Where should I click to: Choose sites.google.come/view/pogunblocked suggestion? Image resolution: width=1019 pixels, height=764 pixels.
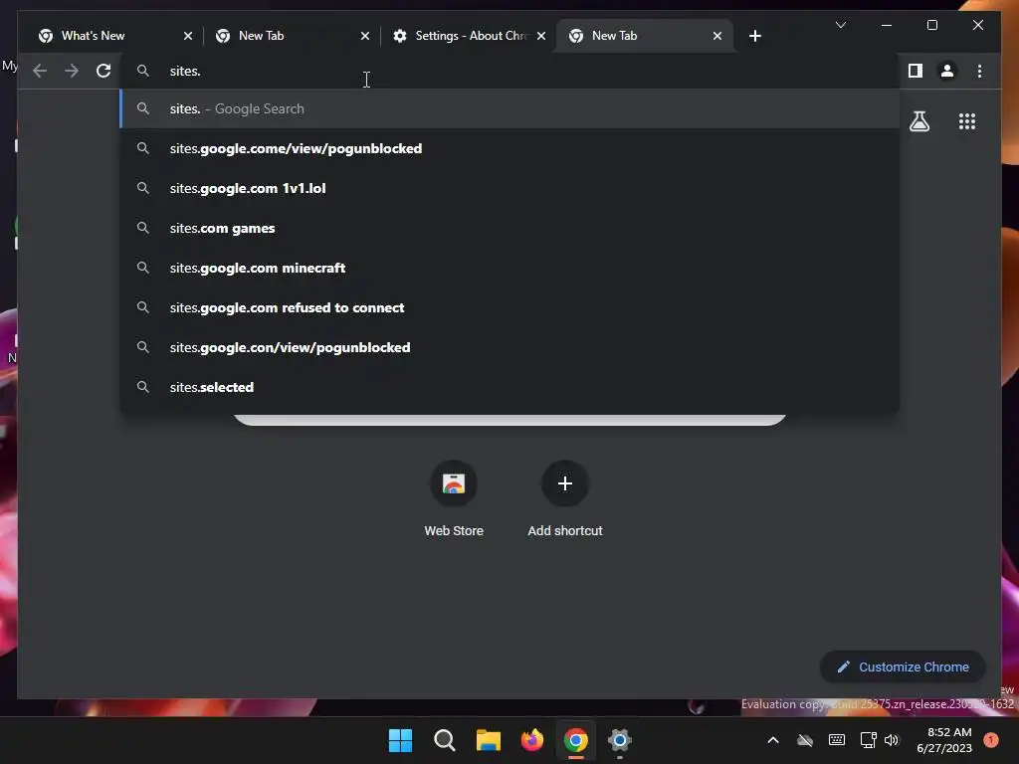(510, 148)
